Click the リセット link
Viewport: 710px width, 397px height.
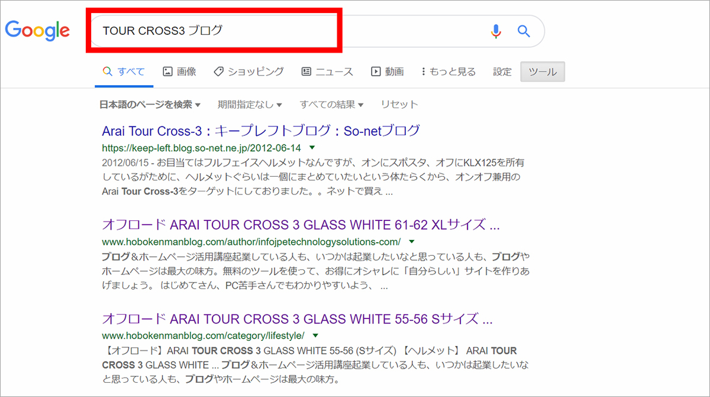[399, 105]
